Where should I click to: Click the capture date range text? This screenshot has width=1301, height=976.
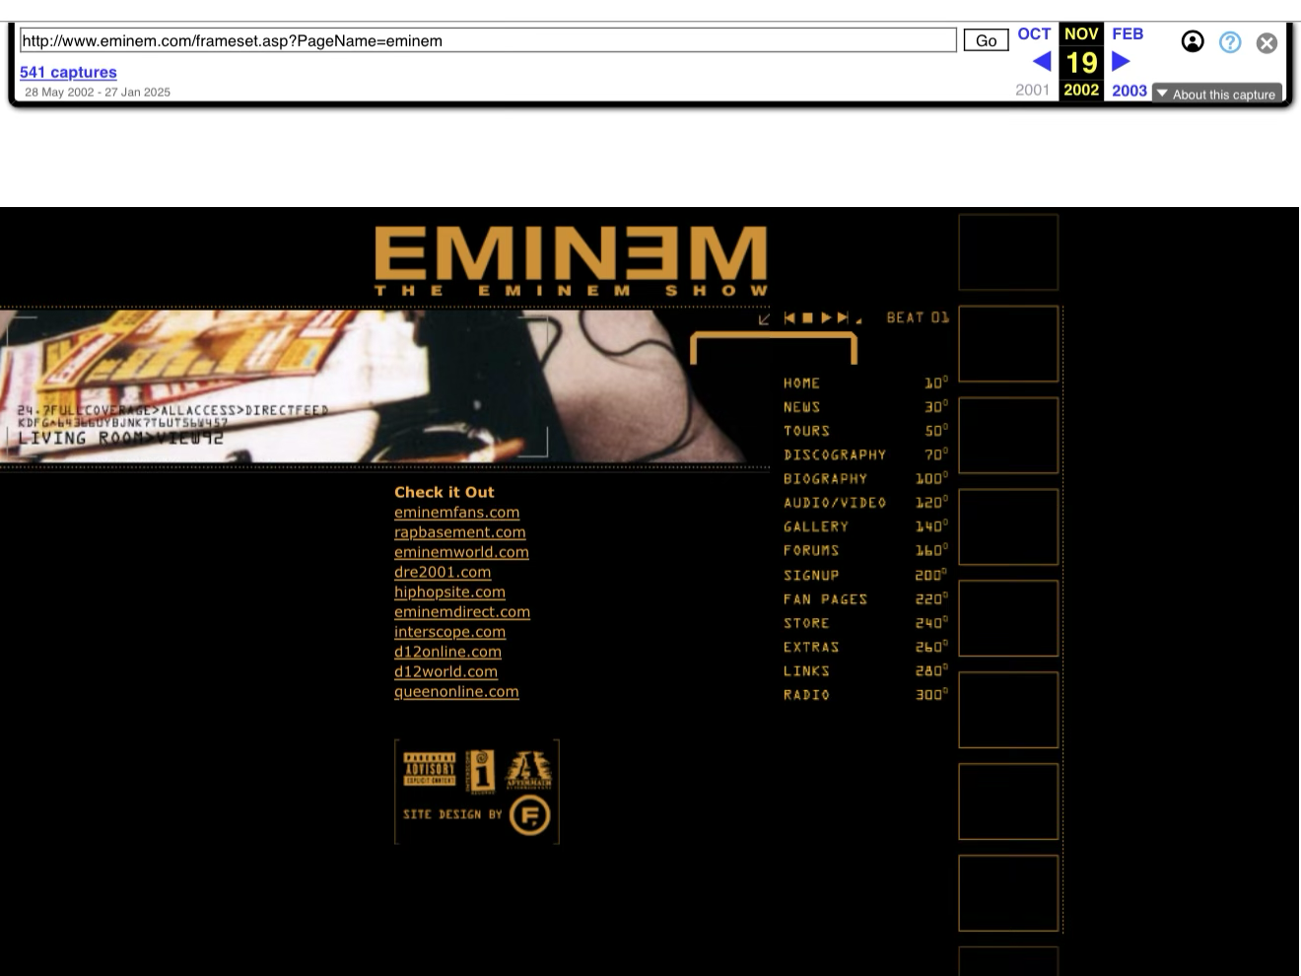point(98,92)
